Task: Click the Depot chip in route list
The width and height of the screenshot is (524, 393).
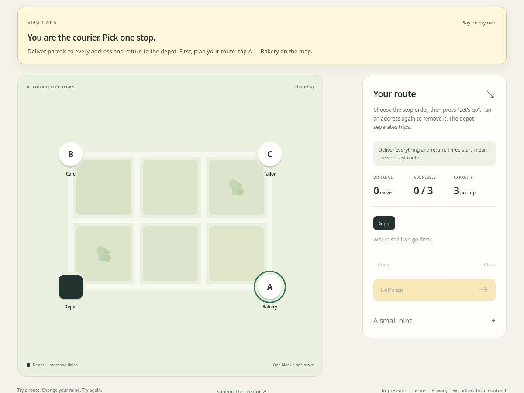Action: (384, 223)
